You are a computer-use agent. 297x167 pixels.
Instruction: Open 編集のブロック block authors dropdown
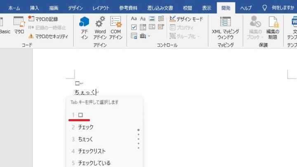[x=255, y=28]
